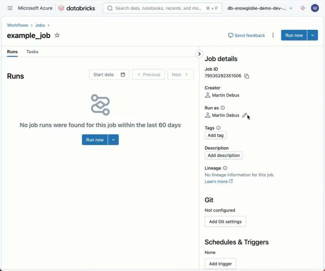Click the Schedules & Triggers heading
The width and height of the screenshot is (325, 271).
[x=237, y=242]
